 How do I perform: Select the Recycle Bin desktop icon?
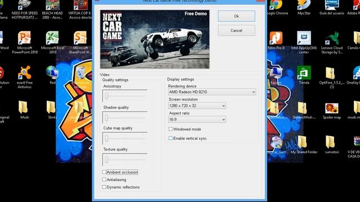80,77
